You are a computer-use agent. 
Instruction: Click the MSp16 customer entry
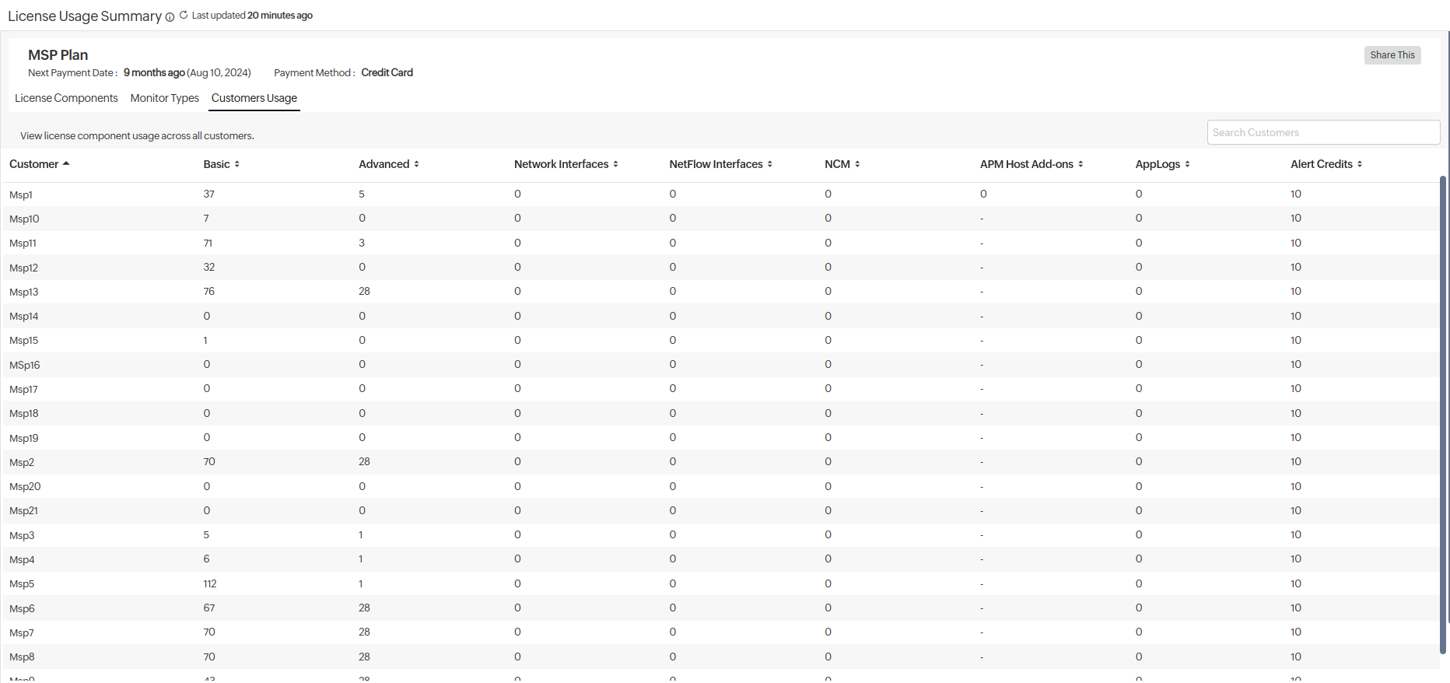coord(25,366)
